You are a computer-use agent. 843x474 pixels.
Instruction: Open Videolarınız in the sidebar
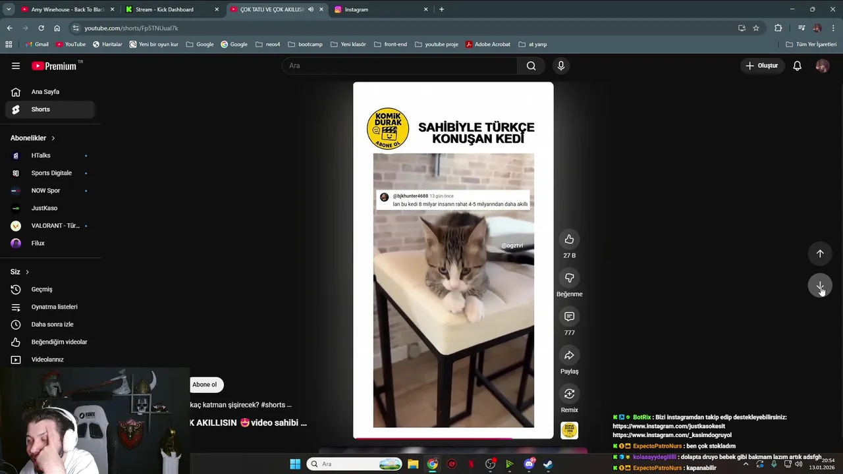pyautogui.click(x=50, y=359)
